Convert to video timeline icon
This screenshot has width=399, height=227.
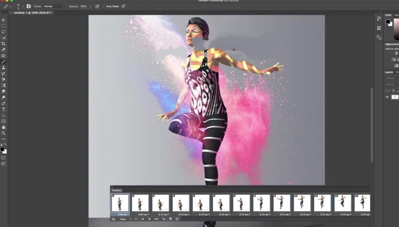coord(113,219)
